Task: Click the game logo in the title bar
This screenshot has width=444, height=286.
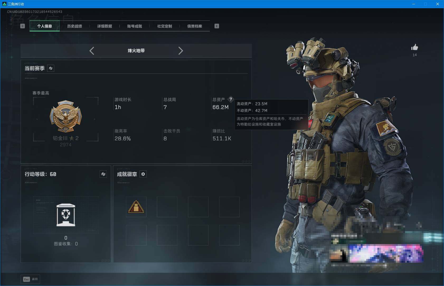Action: (x=4, y=4)
